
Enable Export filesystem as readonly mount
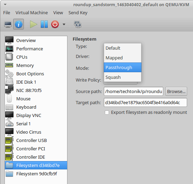click(107, 112)
